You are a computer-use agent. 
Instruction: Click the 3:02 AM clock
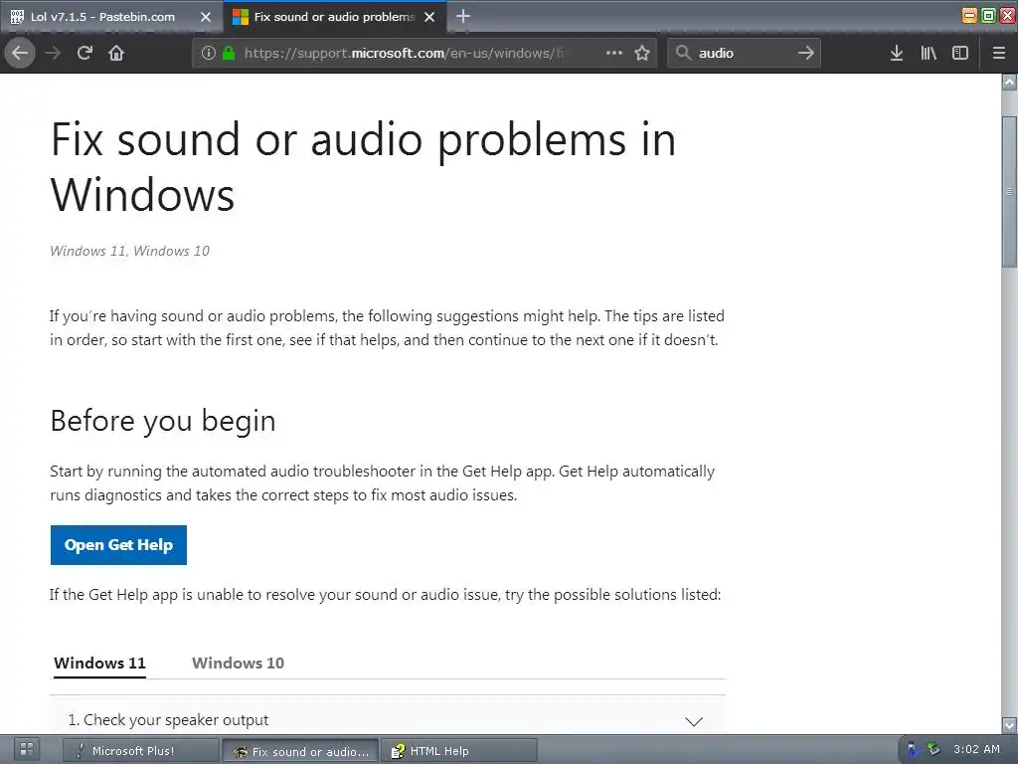coord(976,749)
